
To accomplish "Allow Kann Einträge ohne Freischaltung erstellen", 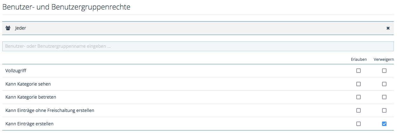I will tap(359, 110).
